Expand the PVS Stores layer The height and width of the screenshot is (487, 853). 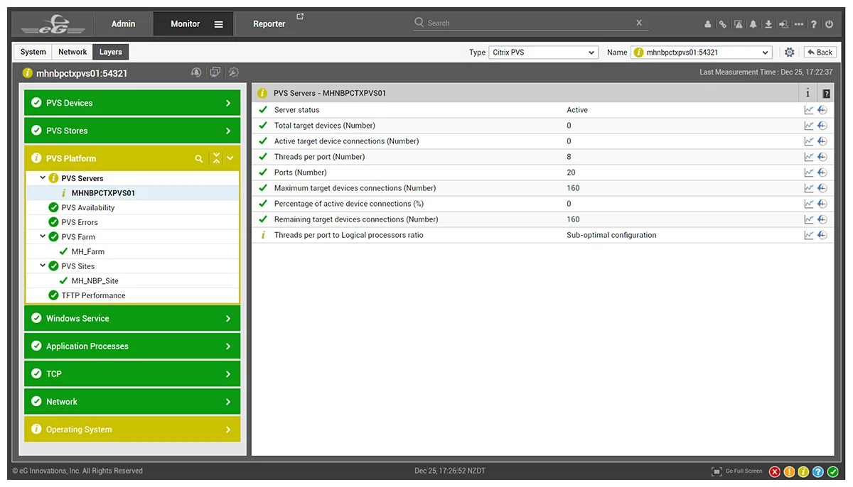pos(132,131)
